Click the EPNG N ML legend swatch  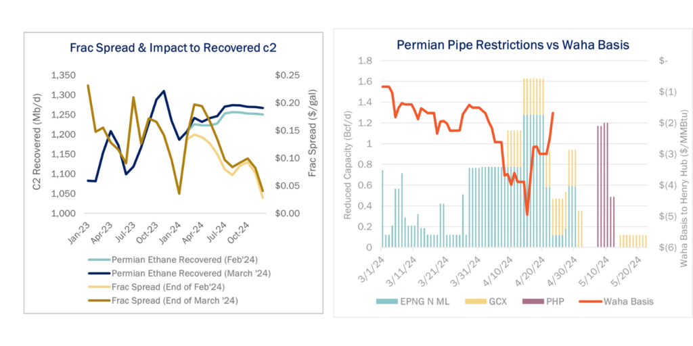click(x=386, y=301)
